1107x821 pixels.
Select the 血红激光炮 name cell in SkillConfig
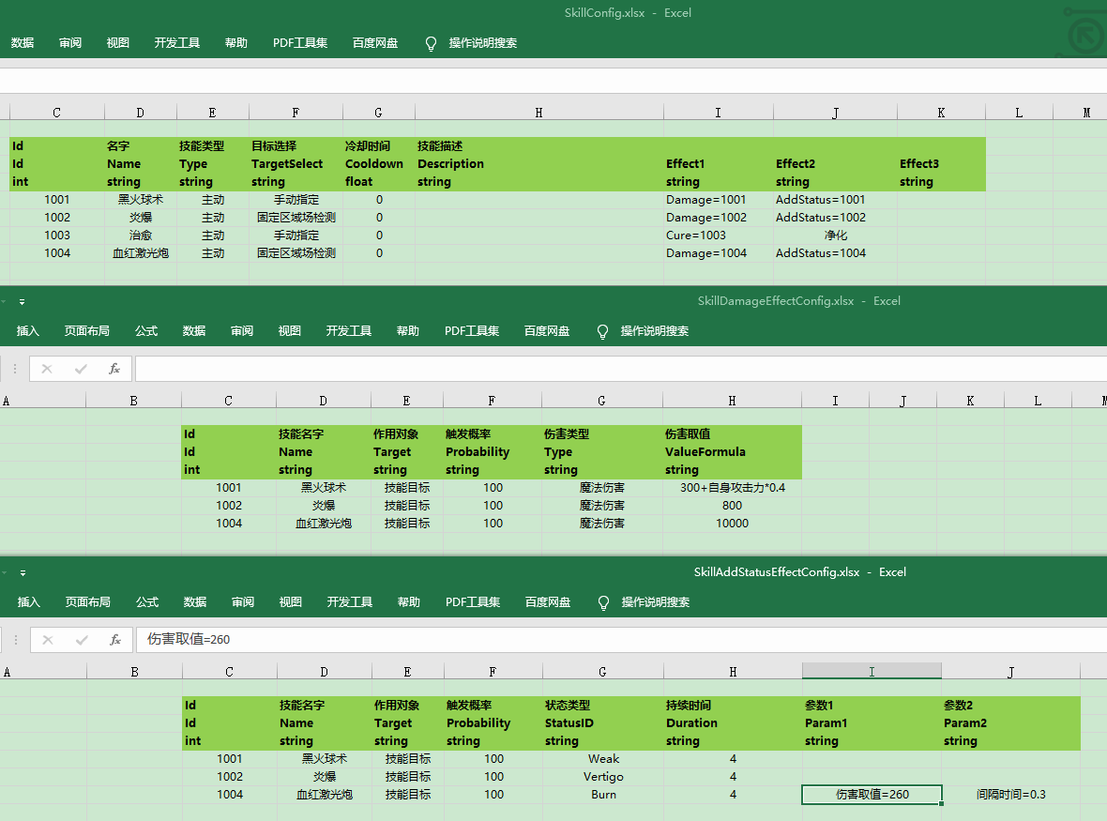(141, 252)
